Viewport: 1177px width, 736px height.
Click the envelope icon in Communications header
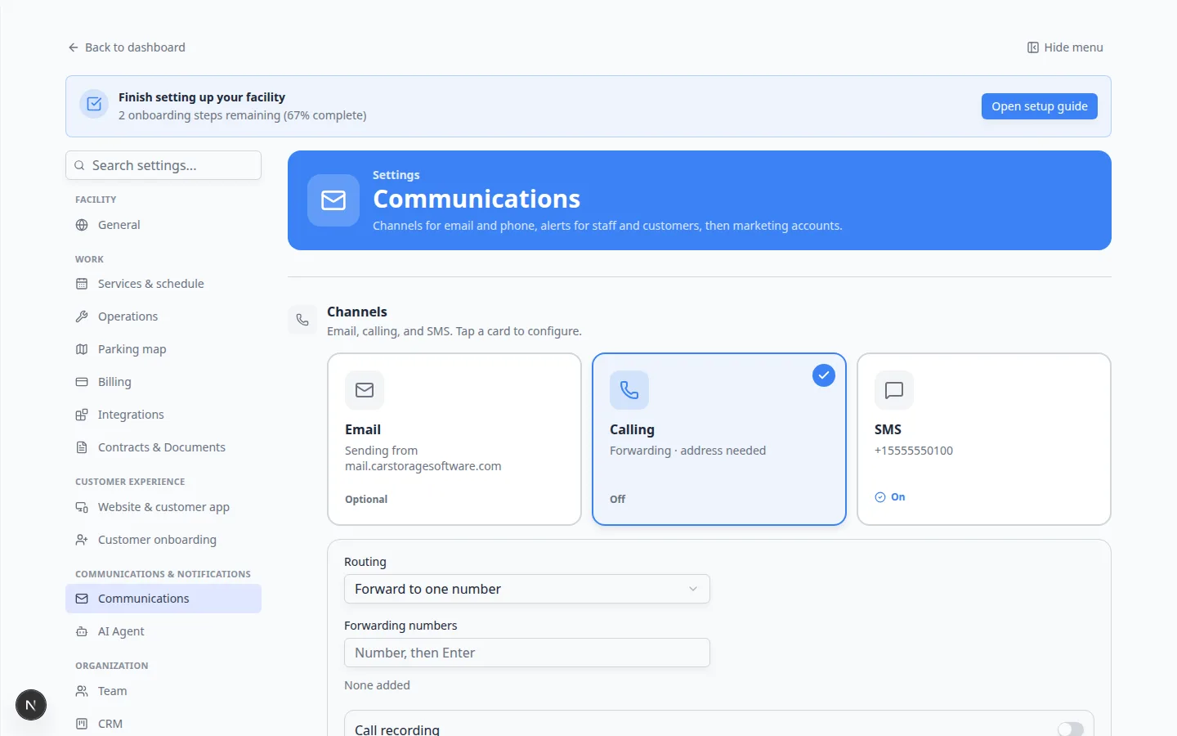(333, 200)
